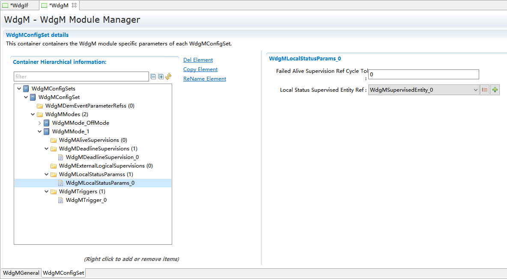Click the WdgMDemEventParameterRefss folder icon

coord(40,106)
